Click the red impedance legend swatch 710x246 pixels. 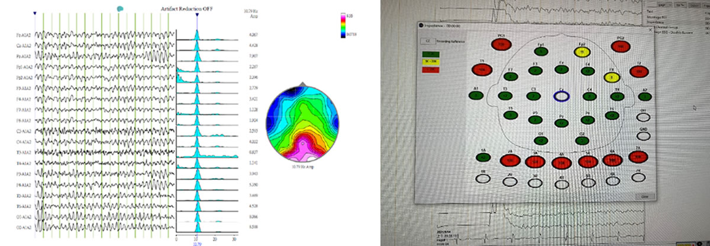click(x=430, y=70)
